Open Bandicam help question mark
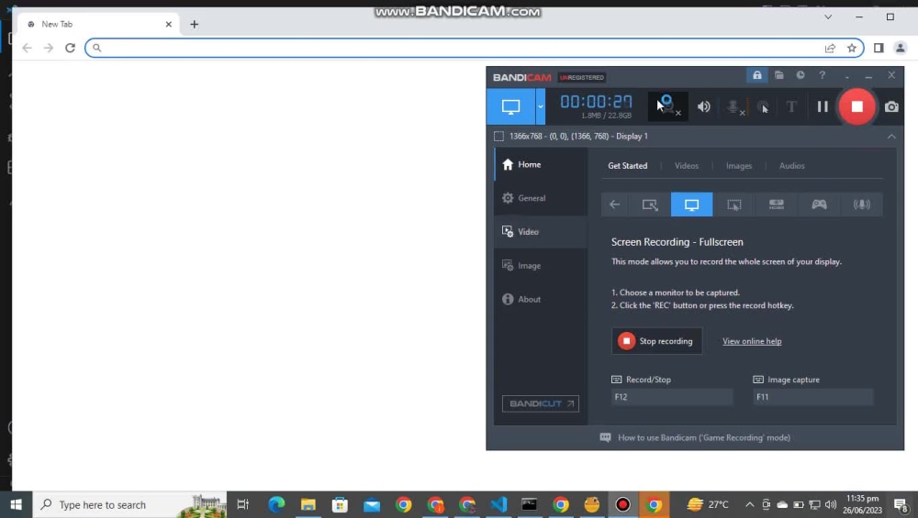Screen dimensions: 918x518 point(822,75)
